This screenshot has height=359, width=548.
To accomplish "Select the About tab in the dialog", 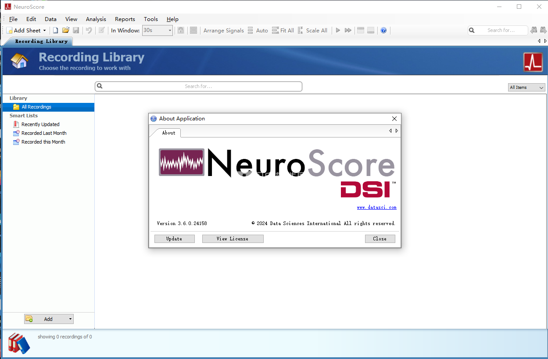I will click(x=168, y=133).
